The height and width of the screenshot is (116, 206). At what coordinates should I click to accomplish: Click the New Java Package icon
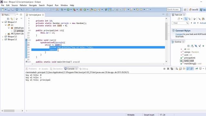pyautogui.click(x=81, y=9)
